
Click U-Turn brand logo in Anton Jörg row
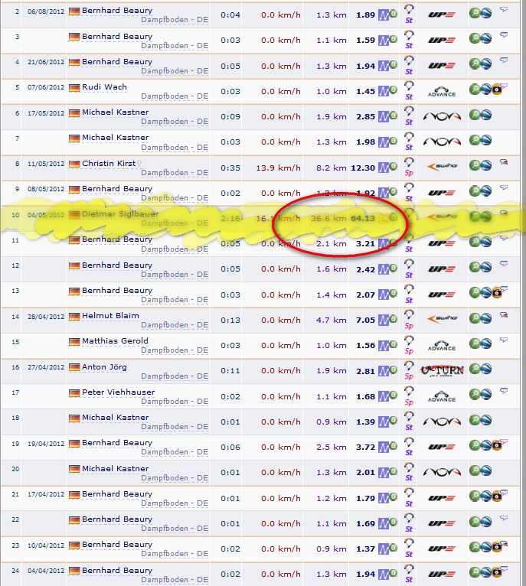(443, 371)
